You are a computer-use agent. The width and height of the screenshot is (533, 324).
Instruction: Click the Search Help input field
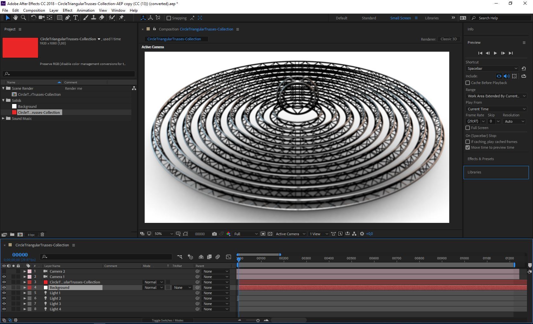coord(503,18)
